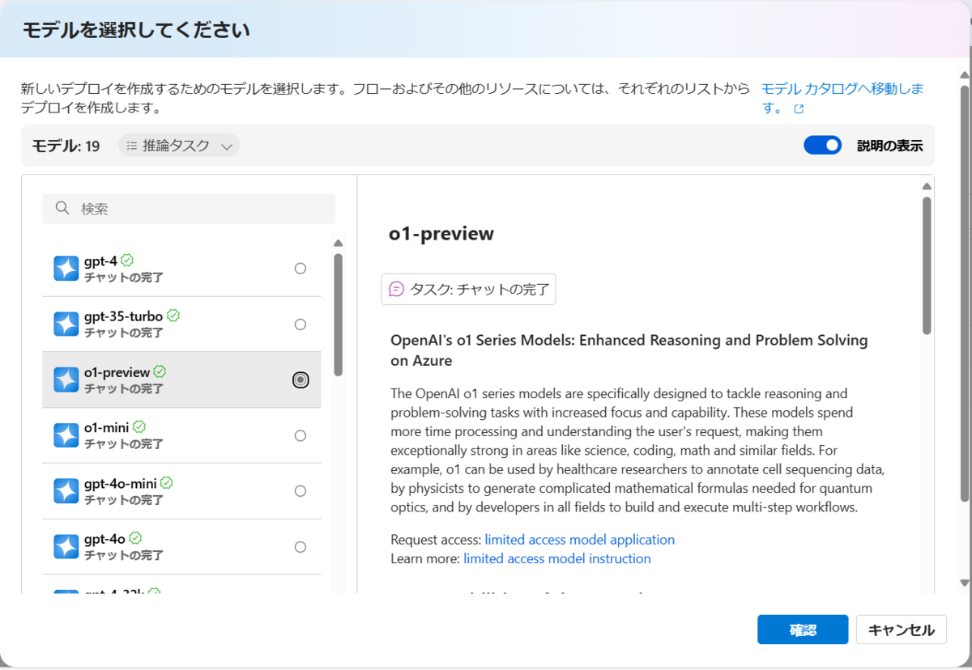Click the タスク: チャットの完了 tag

pyautogui.click(x=468, y=289)
